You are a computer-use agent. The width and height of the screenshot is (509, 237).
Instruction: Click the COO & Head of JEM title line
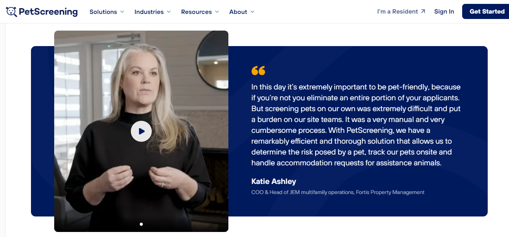pyautogui.click(x=338, y=192)
